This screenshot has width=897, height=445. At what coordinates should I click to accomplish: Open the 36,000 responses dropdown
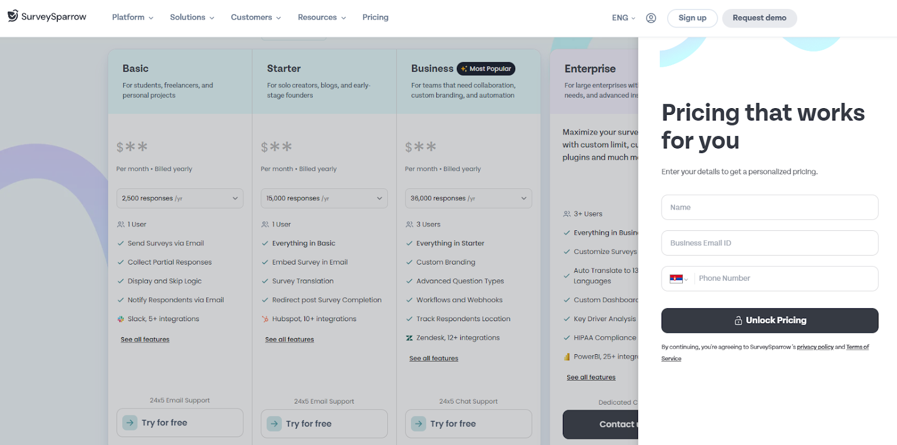469,198
